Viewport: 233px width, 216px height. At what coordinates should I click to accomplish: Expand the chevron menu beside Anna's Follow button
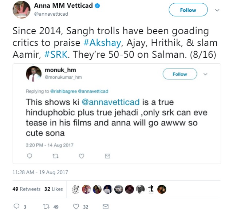[x=217, y=10]
